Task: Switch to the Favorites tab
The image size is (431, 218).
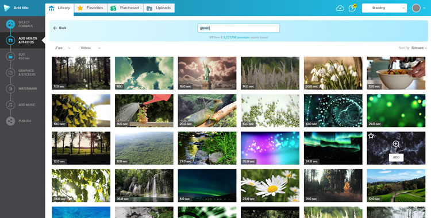Action: [90, 8]
